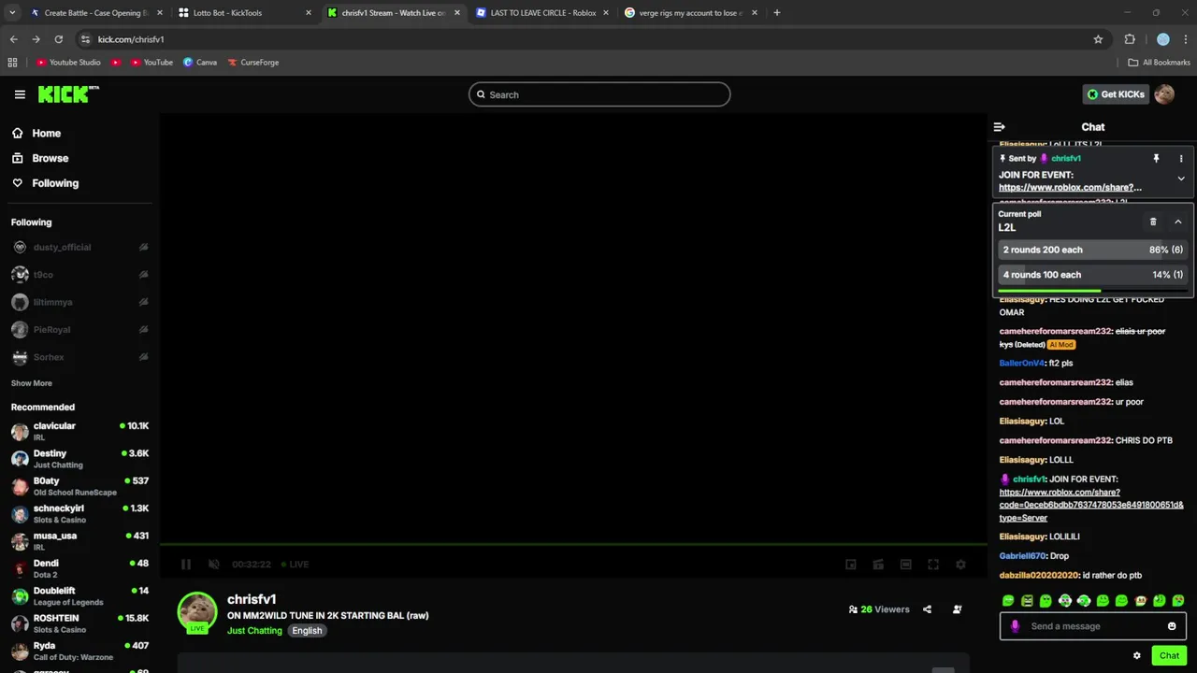1197x673 pixels.
Task: Click the Get KICKs button
Action: pyautogui.click(x=1115, y=94)
